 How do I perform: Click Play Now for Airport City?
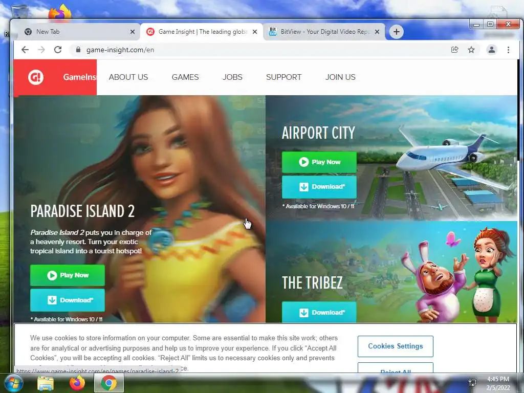pyautogui.click(x=319, y=162)
